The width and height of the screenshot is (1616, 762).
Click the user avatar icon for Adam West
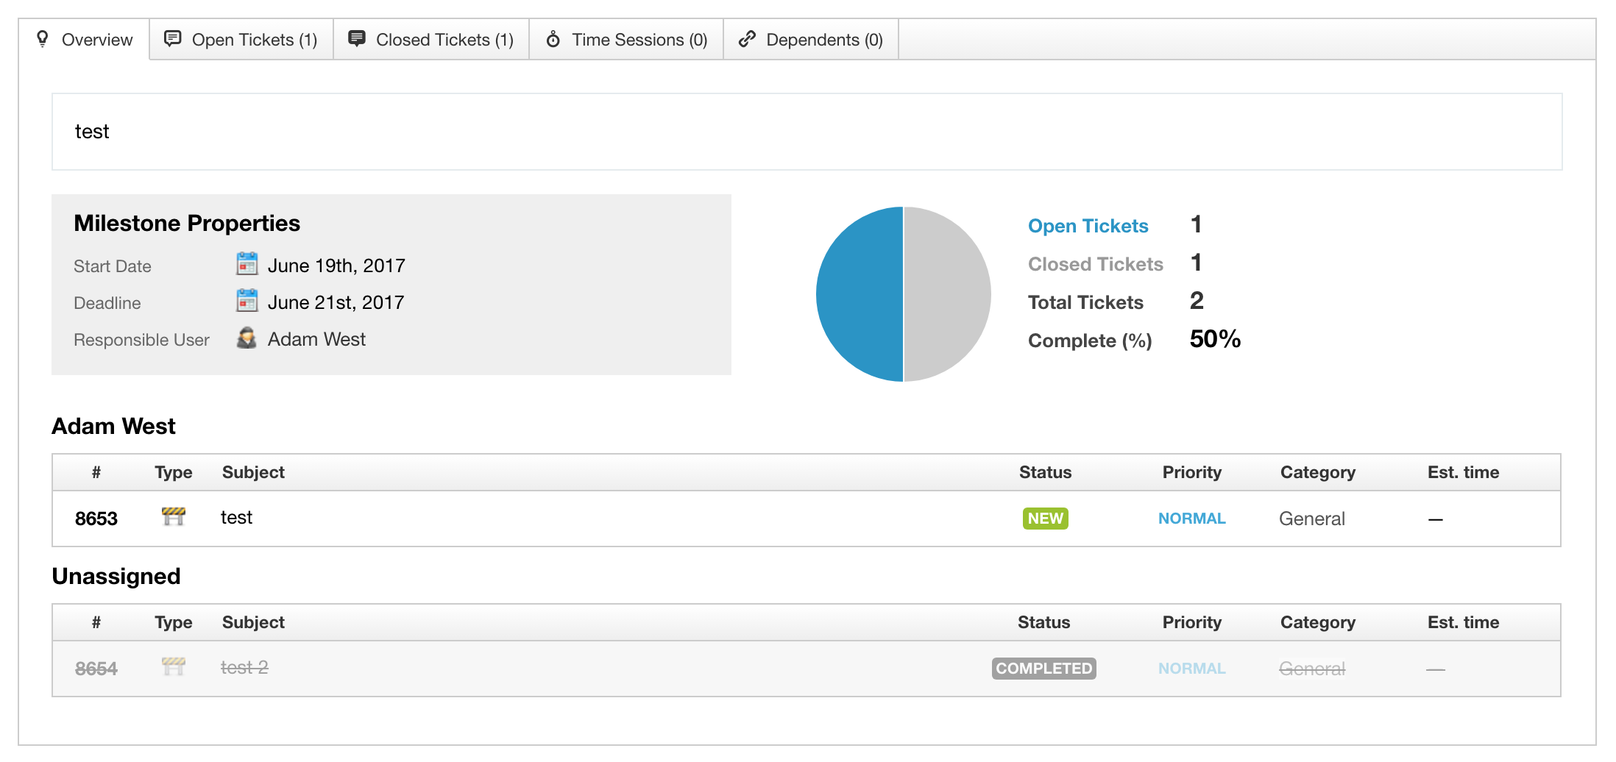click(x=247, y=338)
